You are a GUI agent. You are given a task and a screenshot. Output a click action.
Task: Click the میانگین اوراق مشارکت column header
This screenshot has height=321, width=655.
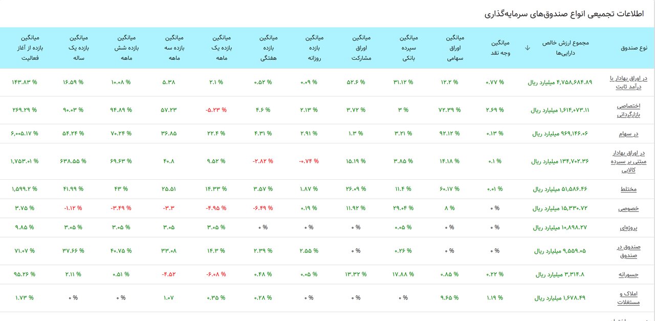tap(361, 48)
